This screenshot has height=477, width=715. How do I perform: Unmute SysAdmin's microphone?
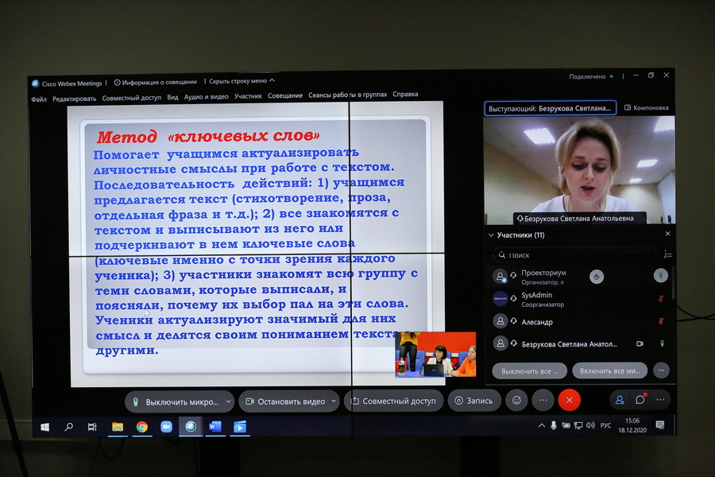[660, 299]
